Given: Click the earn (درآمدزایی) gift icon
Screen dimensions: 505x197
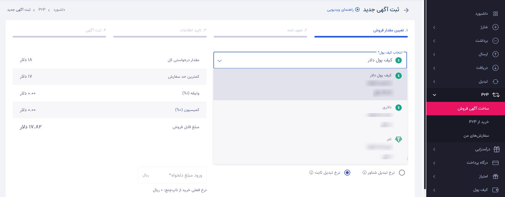Looking at the screenshot, I should [x=496, y=149].
